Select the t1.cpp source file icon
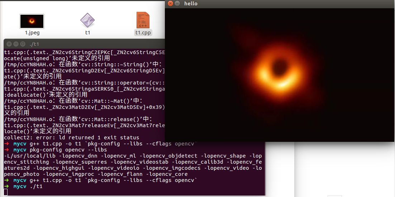This screenshot has height=197, width=395. tap(143, 20)
